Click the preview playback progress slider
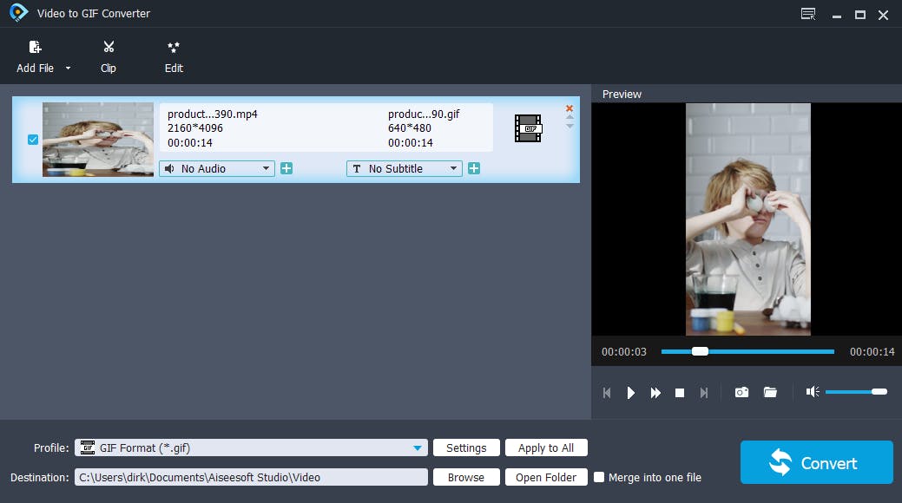 (x=747, y=351)
